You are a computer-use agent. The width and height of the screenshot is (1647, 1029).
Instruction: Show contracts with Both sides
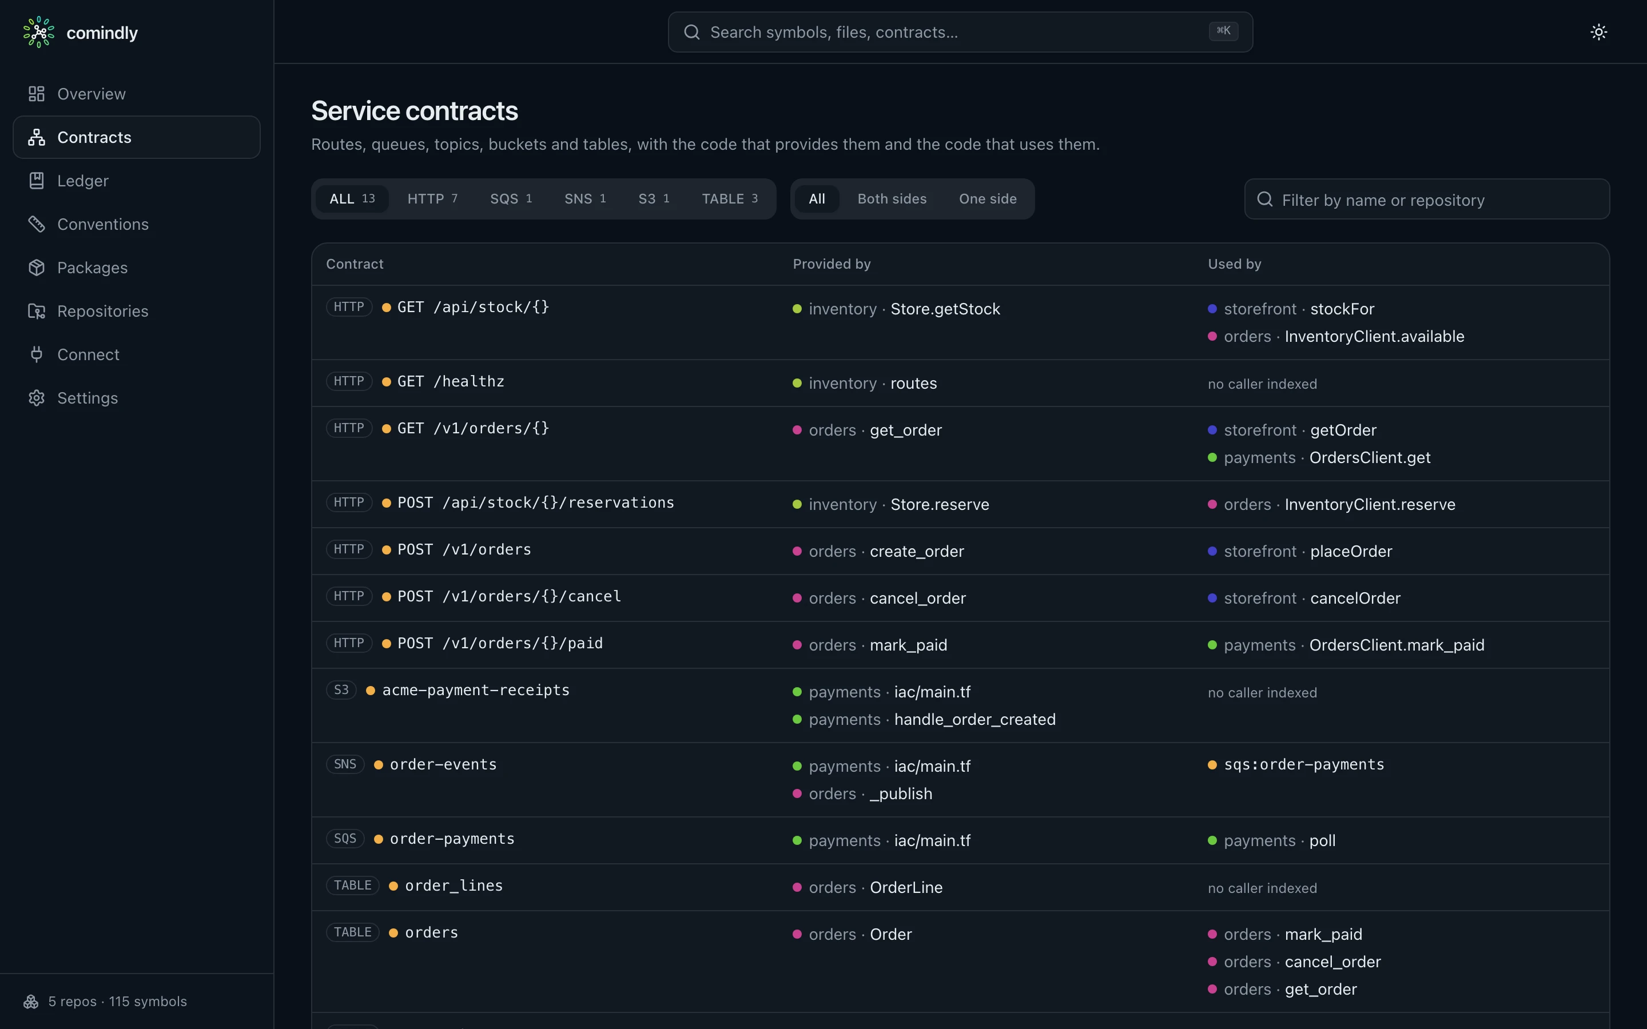coord(892,199)
